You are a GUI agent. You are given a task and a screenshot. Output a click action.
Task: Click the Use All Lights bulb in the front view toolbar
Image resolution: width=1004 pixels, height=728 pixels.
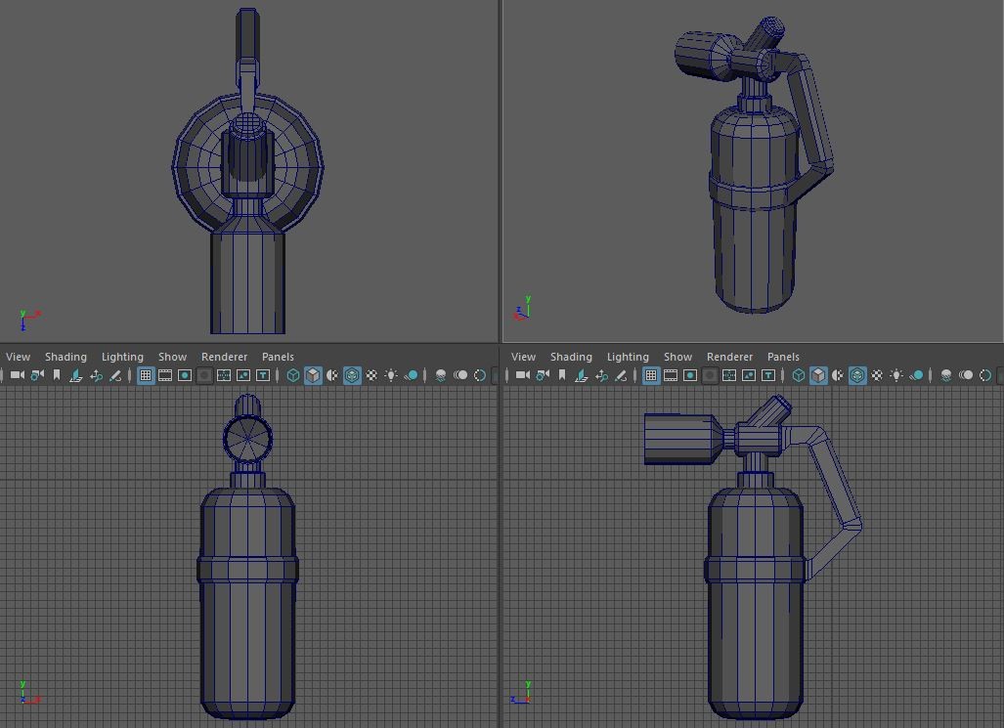[391, 375]
